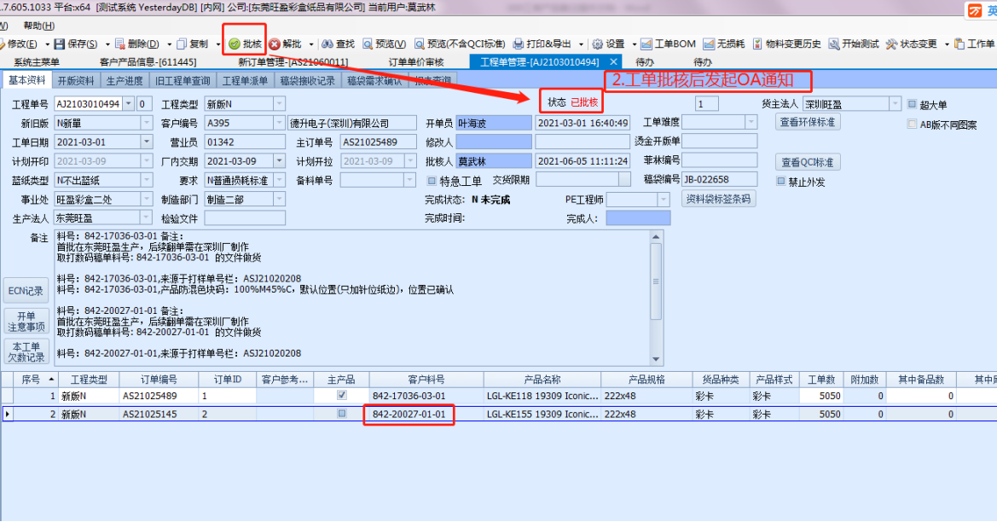Toggle the AB版不同图案 checkbox
This screenshot has width=997, height=522.
(912, 125)
